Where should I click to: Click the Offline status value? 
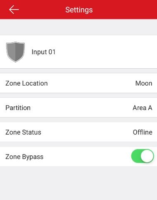tap(143, 132)
